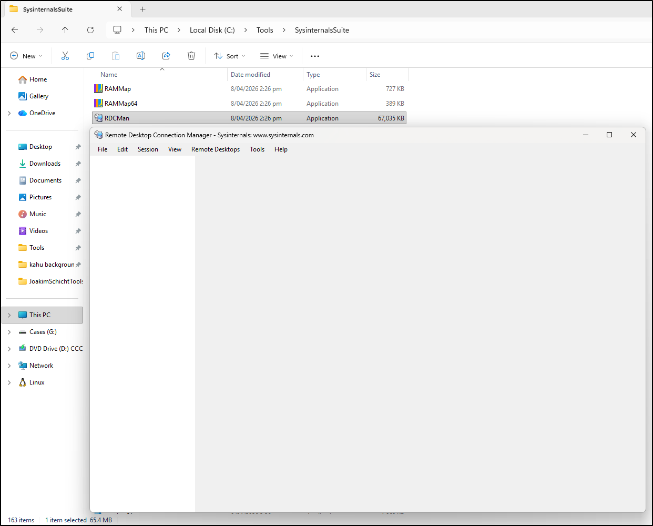Expand the Network tree node
Screen dimensions: 653x526
[x=9, y=366]
